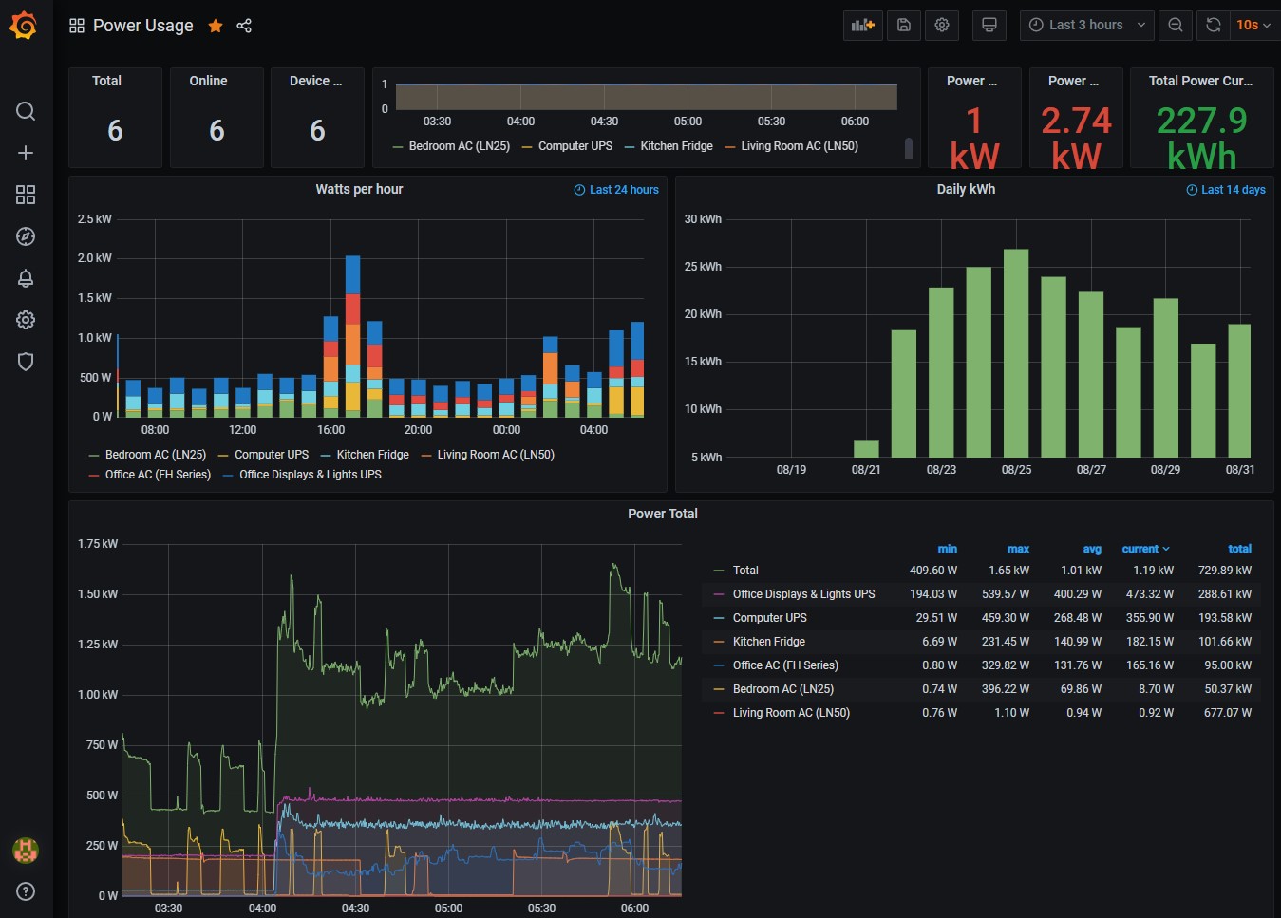Change color of Computer UPS table series
This screenshot has height=918, width=1281.
[719, 618]
